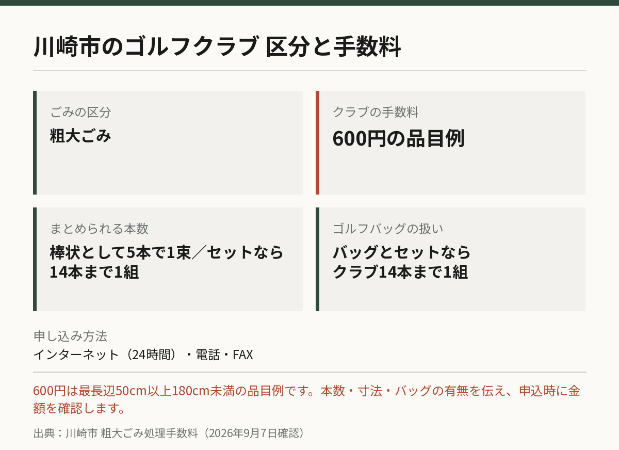
Task: Click the heading 川崎市のゴルフクラブ 区分と手数料
Action: click(x=217, y=47)
